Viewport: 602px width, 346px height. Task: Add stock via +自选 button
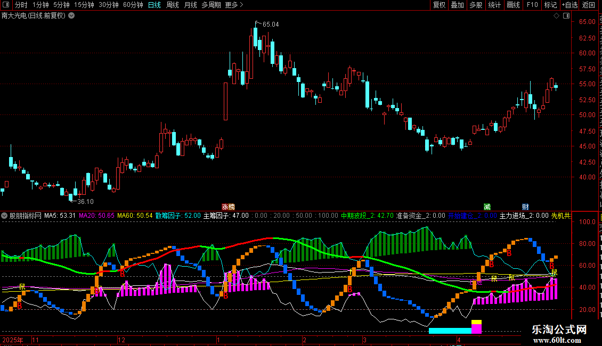(x=570, y=5)
